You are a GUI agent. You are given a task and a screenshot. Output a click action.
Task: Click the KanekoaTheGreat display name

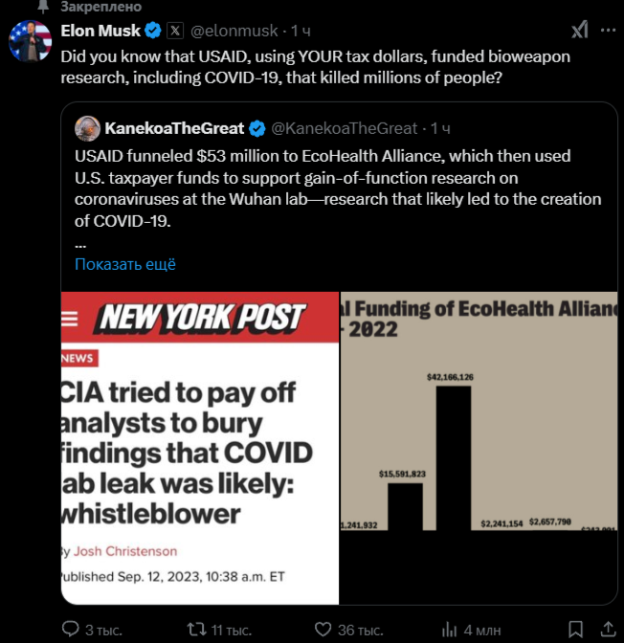(x=175, y=128)
